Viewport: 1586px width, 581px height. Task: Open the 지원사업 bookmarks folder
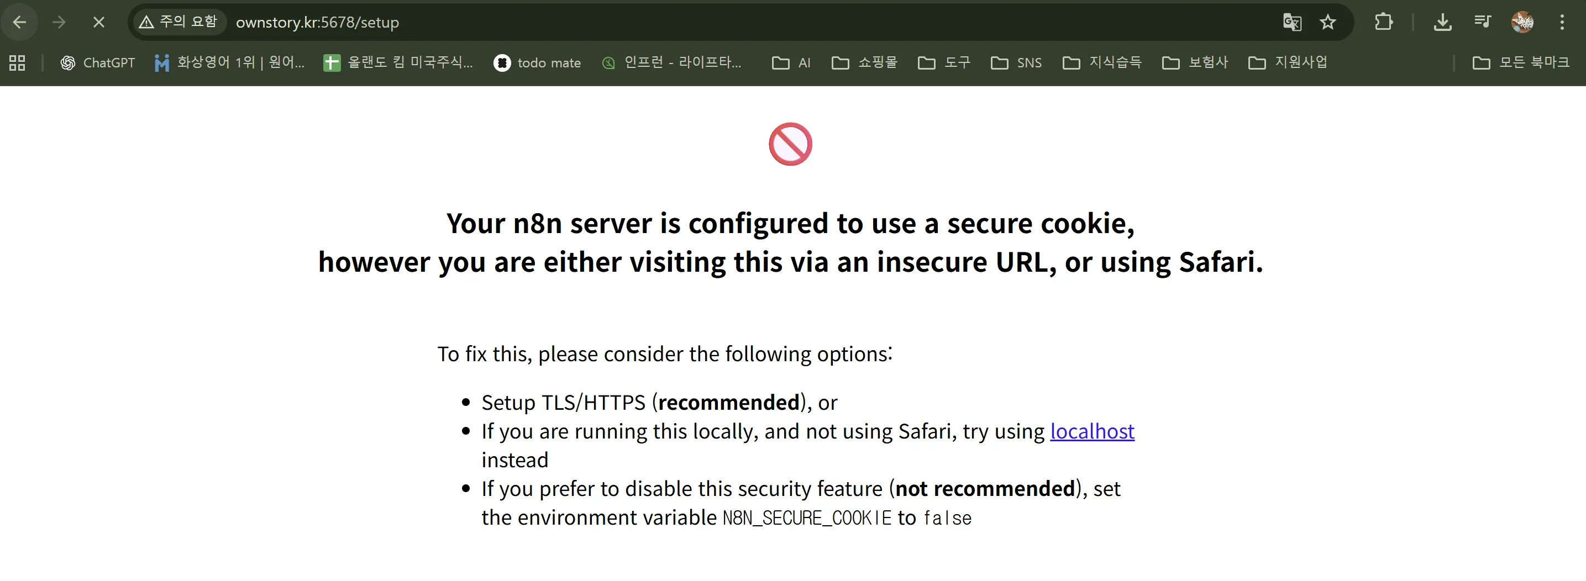coord(1288,63)
